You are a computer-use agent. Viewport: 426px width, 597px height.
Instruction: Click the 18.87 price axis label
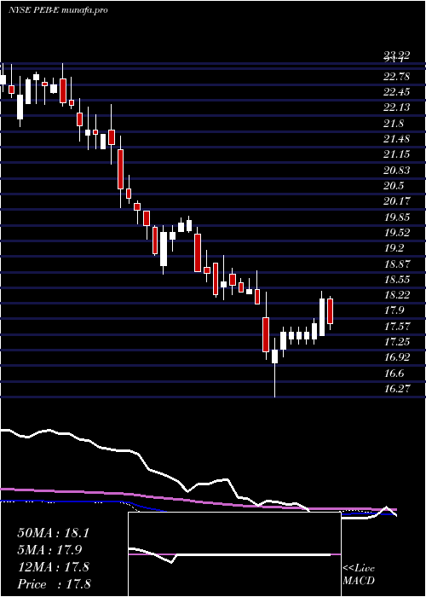[x=397, y=264]
